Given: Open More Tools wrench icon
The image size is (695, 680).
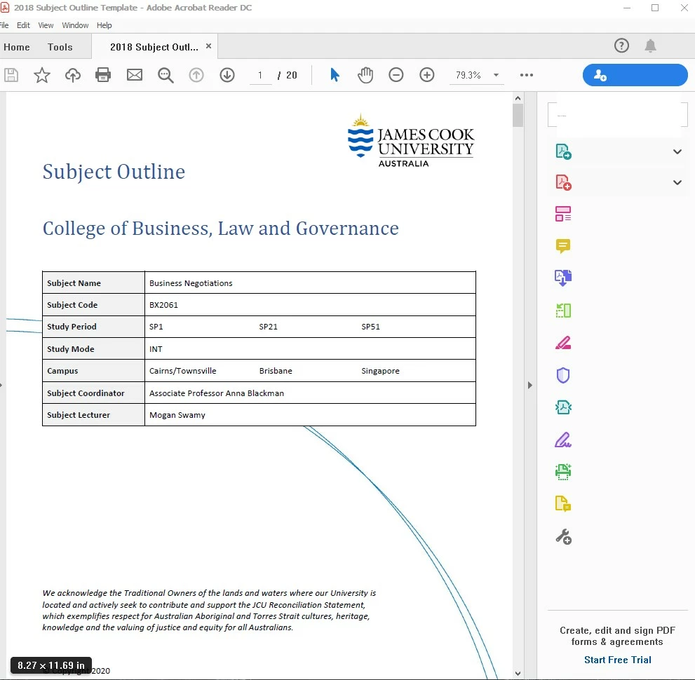Looking at the screenshot, I should [563, 536].
